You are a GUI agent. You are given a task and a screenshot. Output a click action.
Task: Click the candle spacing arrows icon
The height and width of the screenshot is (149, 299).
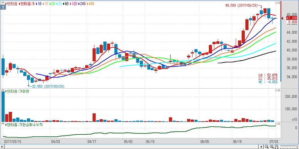pos(276,147)
